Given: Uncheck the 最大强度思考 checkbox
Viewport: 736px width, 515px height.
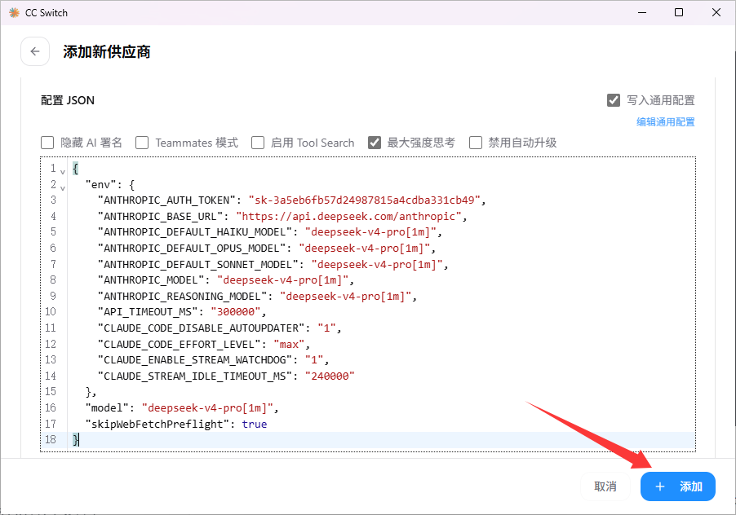Looking at the screenshot, I should click(x=374, y=143).
